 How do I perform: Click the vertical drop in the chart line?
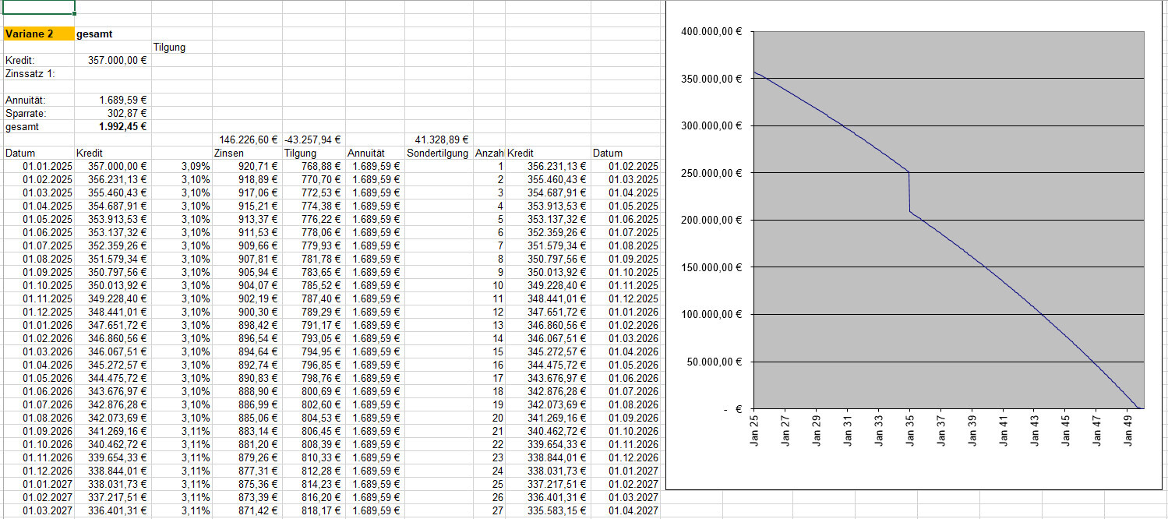[x=909, y=192]
